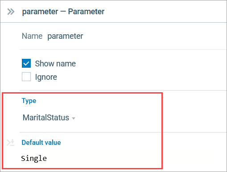227x172 pixels.
Task: Open the MaritalStatus type dropdown
Action: pyautogui.click(x=49, y=118)
